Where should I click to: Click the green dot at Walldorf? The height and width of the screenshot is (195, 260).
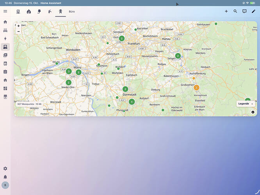[x=118, y=68]
